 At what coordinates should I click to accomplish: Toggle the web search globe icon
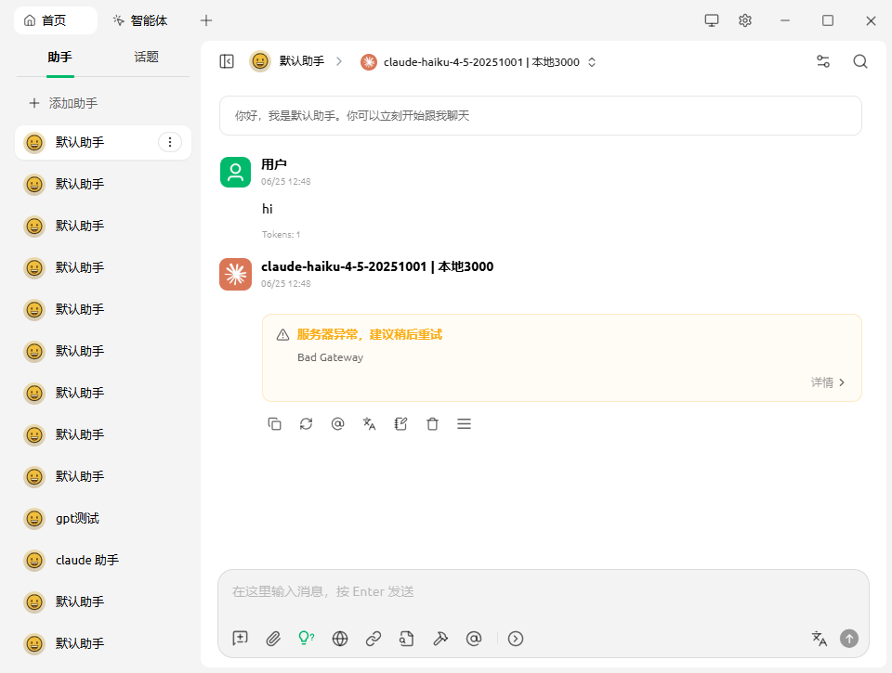click(x=340, y=639)
